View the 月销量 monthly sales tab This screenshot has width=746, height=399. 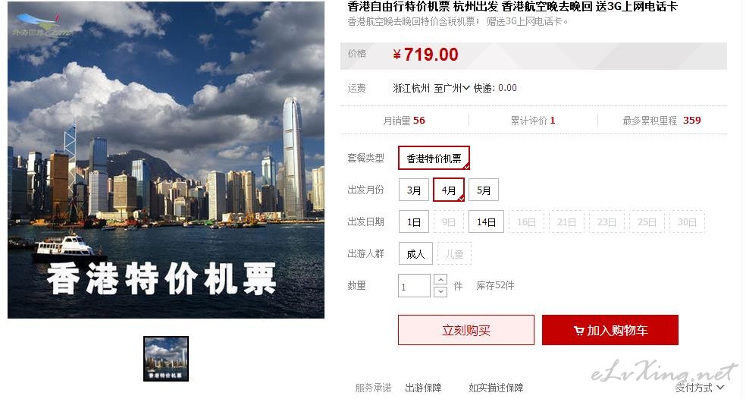pos(404,121)
